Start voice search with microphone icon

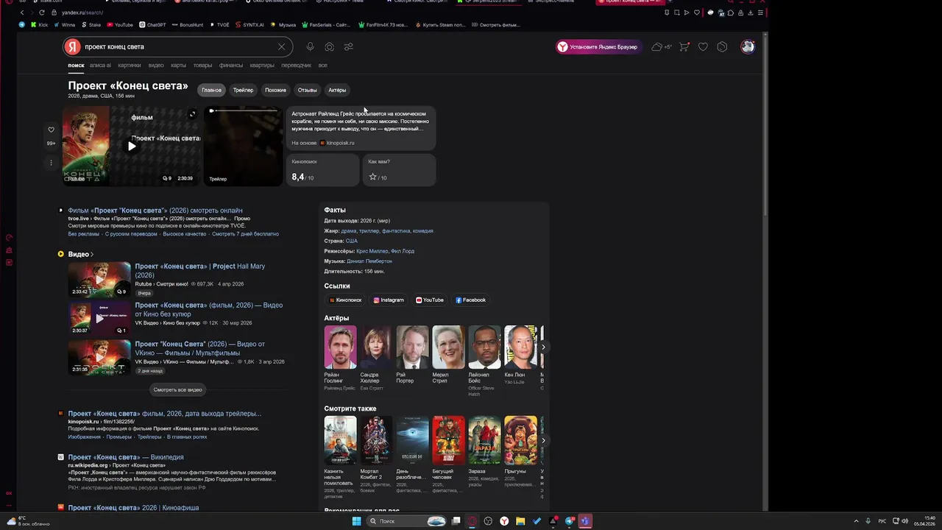point(310,46)
